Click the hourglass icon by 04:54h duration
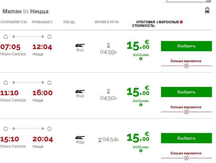Screen dimensions: 216x163 [100, 140]
